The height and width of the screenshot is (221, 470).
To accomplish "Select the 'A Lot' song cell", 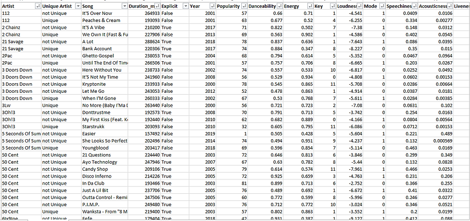I will (105, 42).
